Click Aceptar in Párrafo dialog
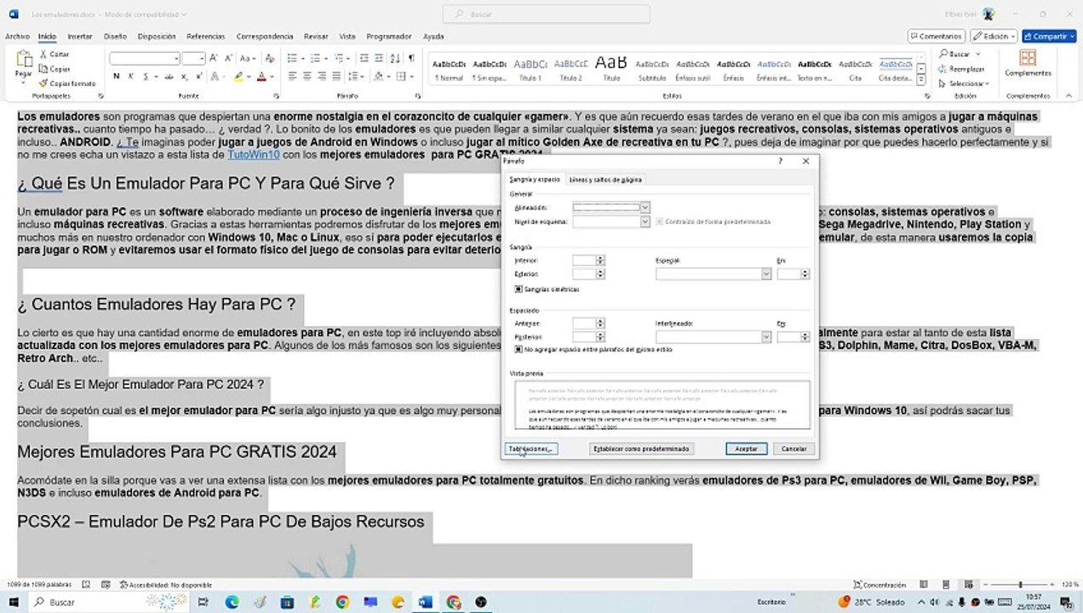1083x613 pixels. click(x=747, y=449)
